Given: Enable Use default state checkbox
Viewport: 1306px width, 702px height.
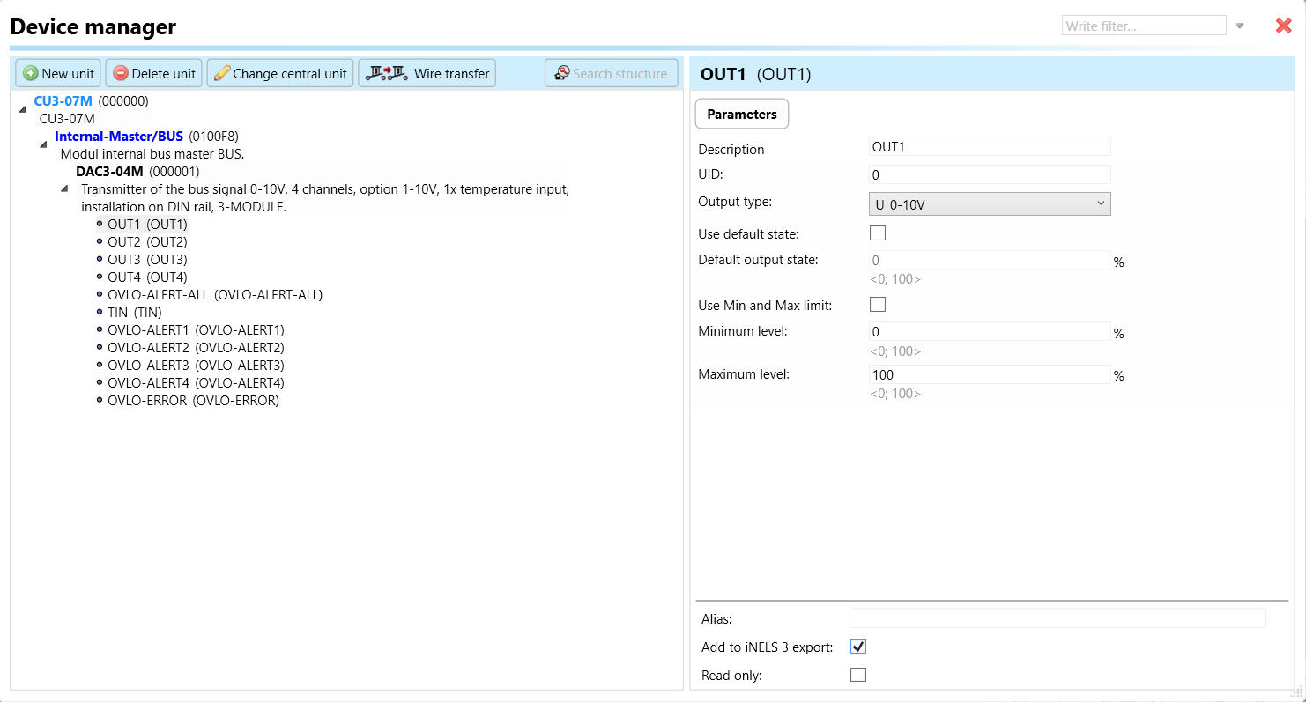Looking at the screenshot, I should (878, 233).
